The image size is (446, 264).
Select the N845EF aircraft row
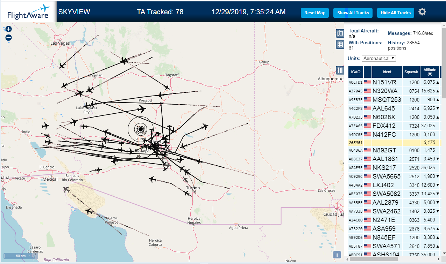coord(394,237)
